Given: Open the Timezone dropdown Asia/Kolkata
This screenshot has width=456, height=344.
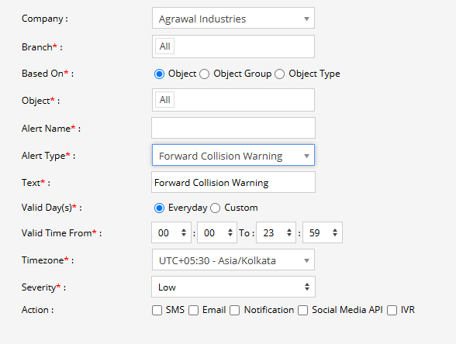Looking at the screenshot, I should (233, 260).
